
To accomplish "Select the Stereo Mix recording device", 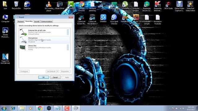I will (x=44, y=47).
